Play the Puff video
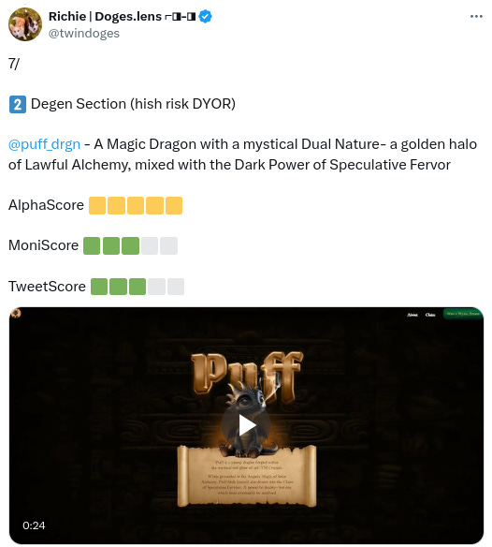Image resolution: width=492 pixels, height=547 pixels. 247,425
